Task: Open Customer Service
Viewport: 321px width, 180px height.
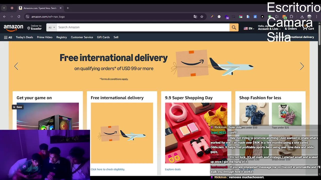Action: pyautogui.click(x=82, y=37)
